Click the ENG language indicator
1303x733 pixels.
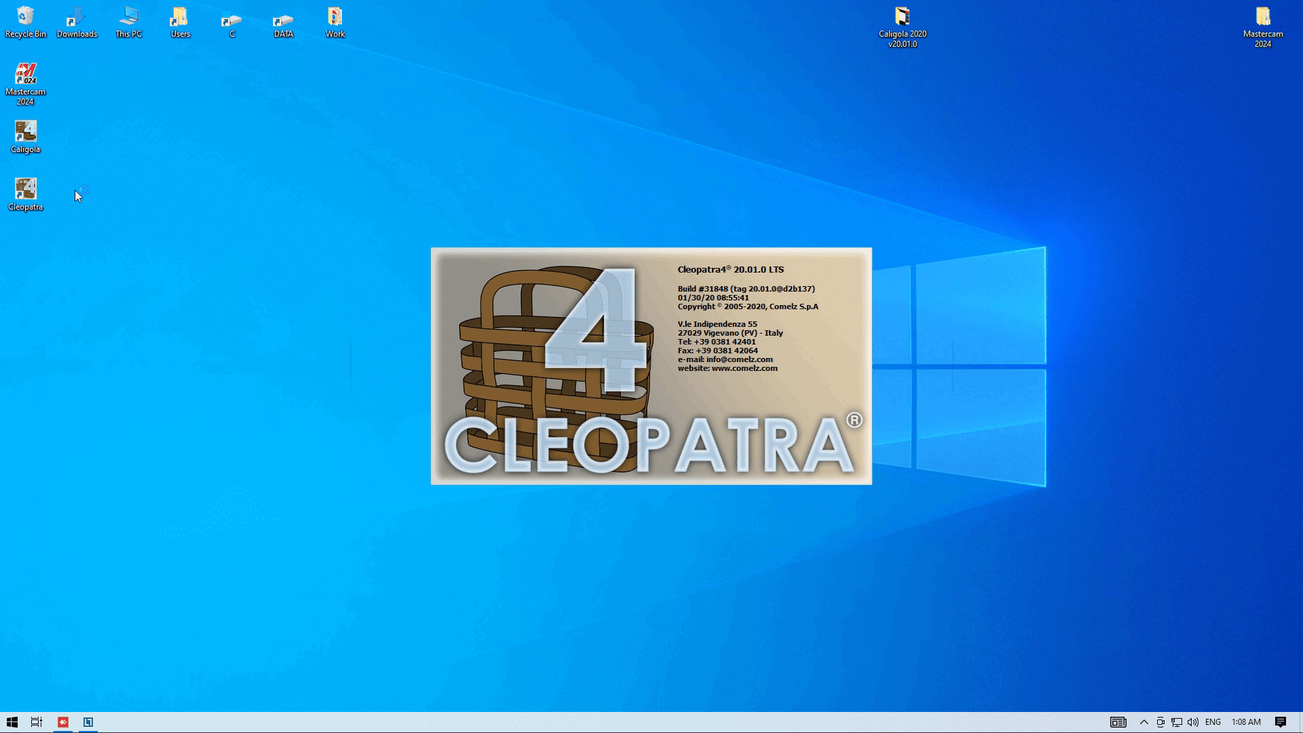click(1213, 722)
